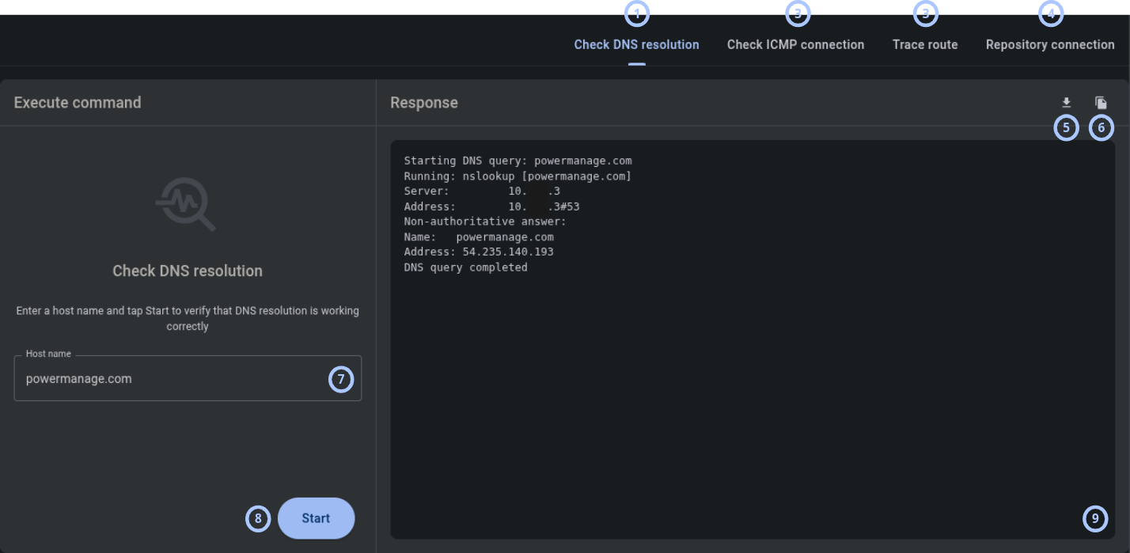The height and width of the screenshot is (553, 1130).
Task: Select the 'Name: powermanage.com' output line
Action: click(x=479, y=237)
